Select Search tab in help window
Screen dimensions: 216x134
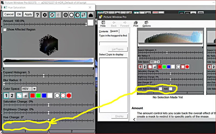[114, 31]
